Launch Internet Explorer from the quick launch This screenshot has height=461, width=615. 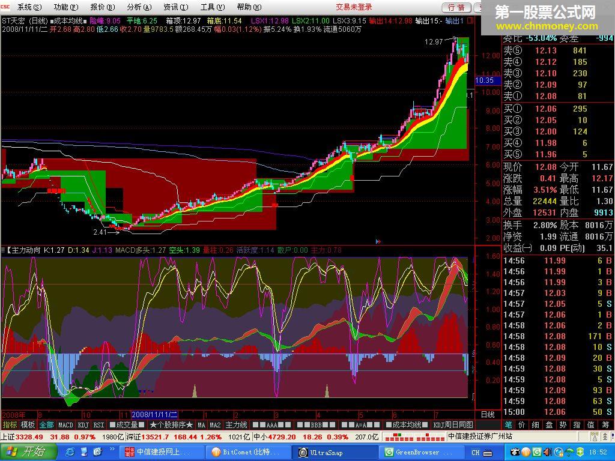click(71, 452)
